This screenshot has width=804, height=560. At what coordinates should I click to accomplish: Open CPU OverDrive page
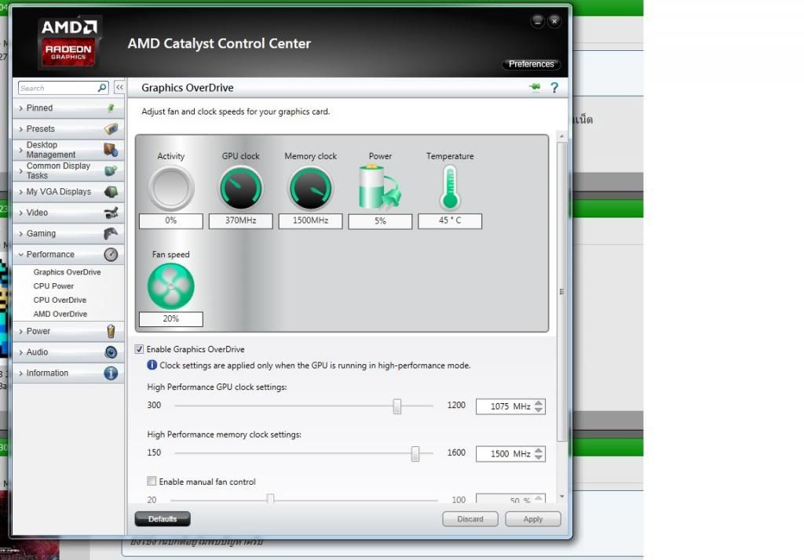tap(60, 300)
